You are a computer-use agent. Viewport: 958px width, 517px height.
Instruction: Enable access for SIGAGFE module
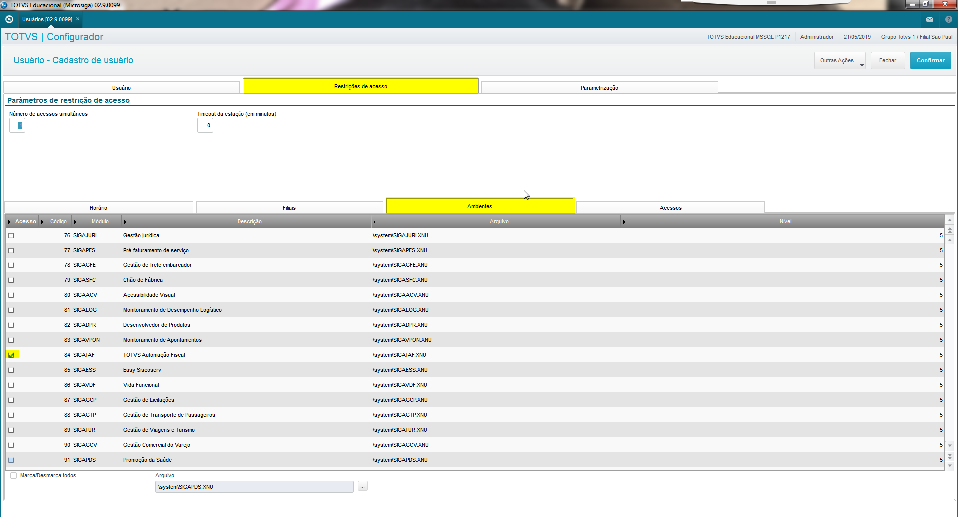tap(11, 265)
